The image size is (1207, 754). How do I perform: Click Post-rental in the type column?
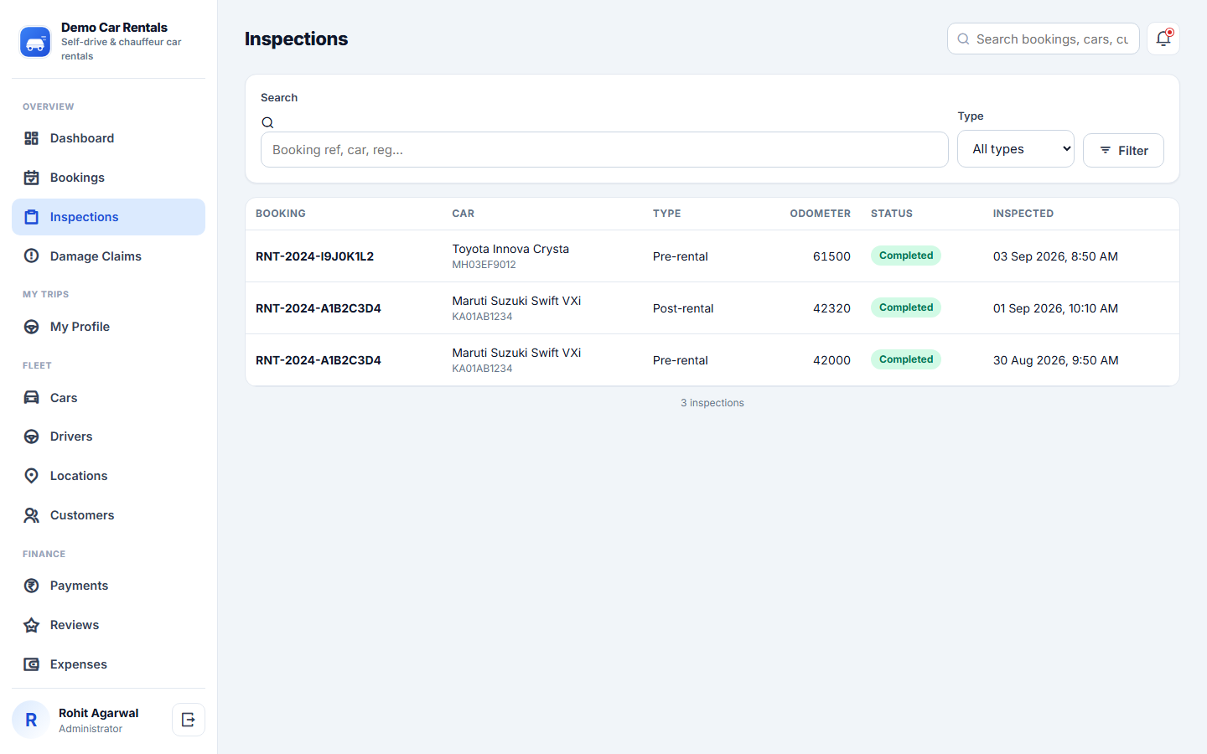coord(683,308)
